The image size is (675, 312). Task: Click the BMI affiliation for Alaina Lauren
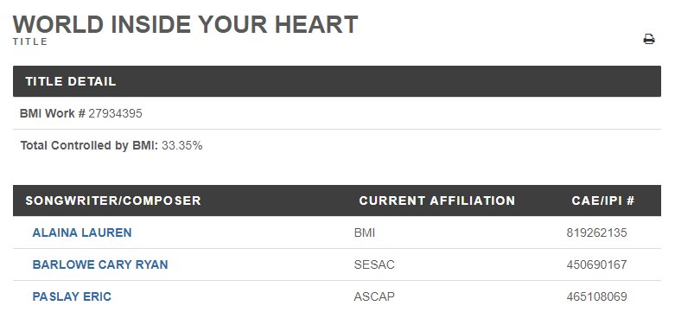click(x=364, y=232)
